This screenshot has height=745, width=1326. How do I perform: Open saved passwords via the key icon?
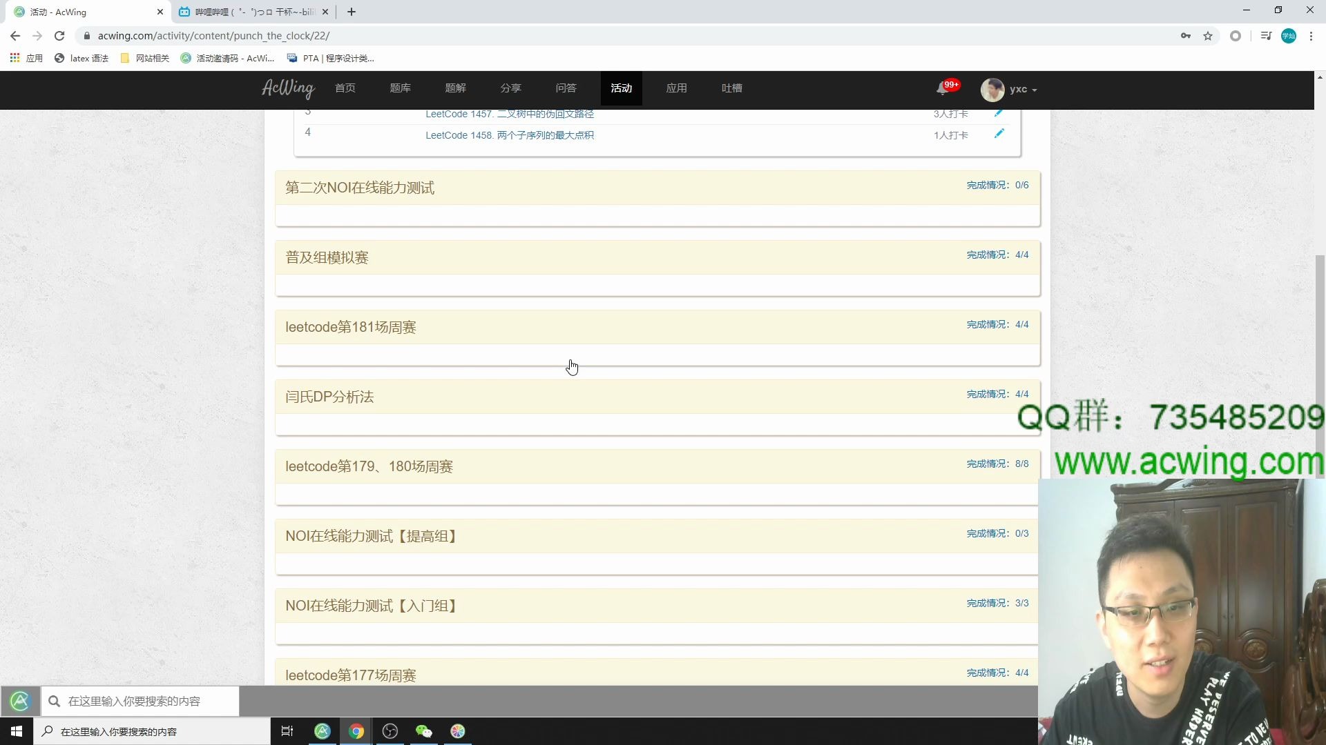pos(1186,35)
